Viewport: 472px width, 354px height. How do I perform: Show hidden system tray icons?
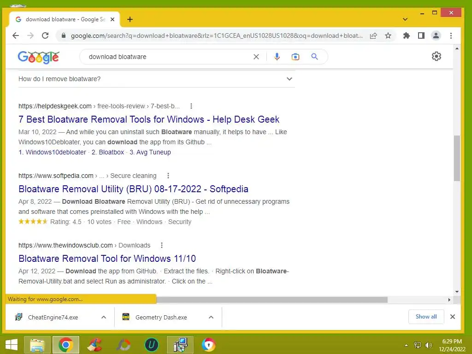pyautogui.click(x=406, y=345)
